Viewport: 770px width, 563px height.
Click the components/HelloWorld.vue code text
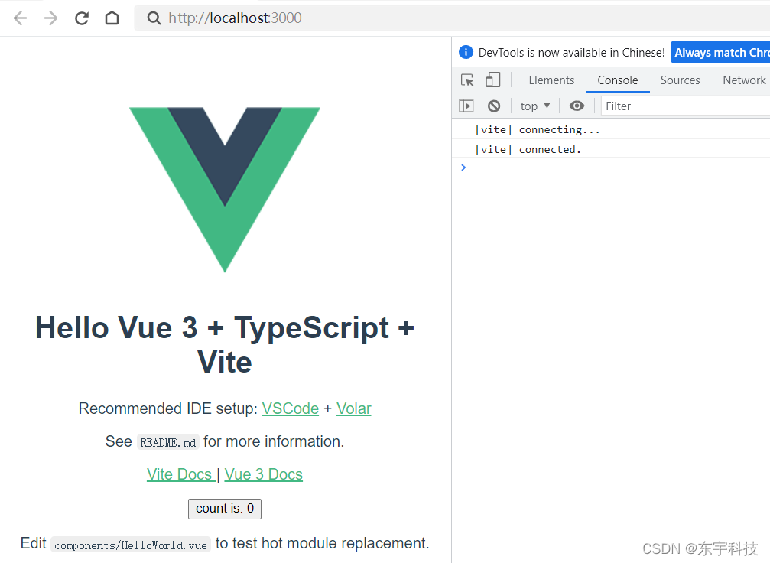131,545
